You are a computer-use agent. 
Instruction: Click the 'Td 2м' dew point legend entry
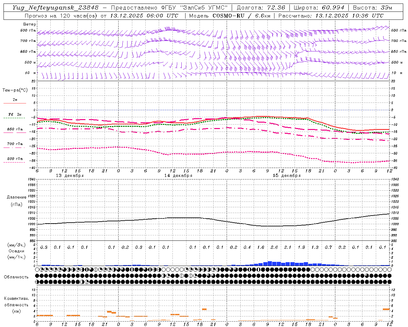(x=15, y=114)
